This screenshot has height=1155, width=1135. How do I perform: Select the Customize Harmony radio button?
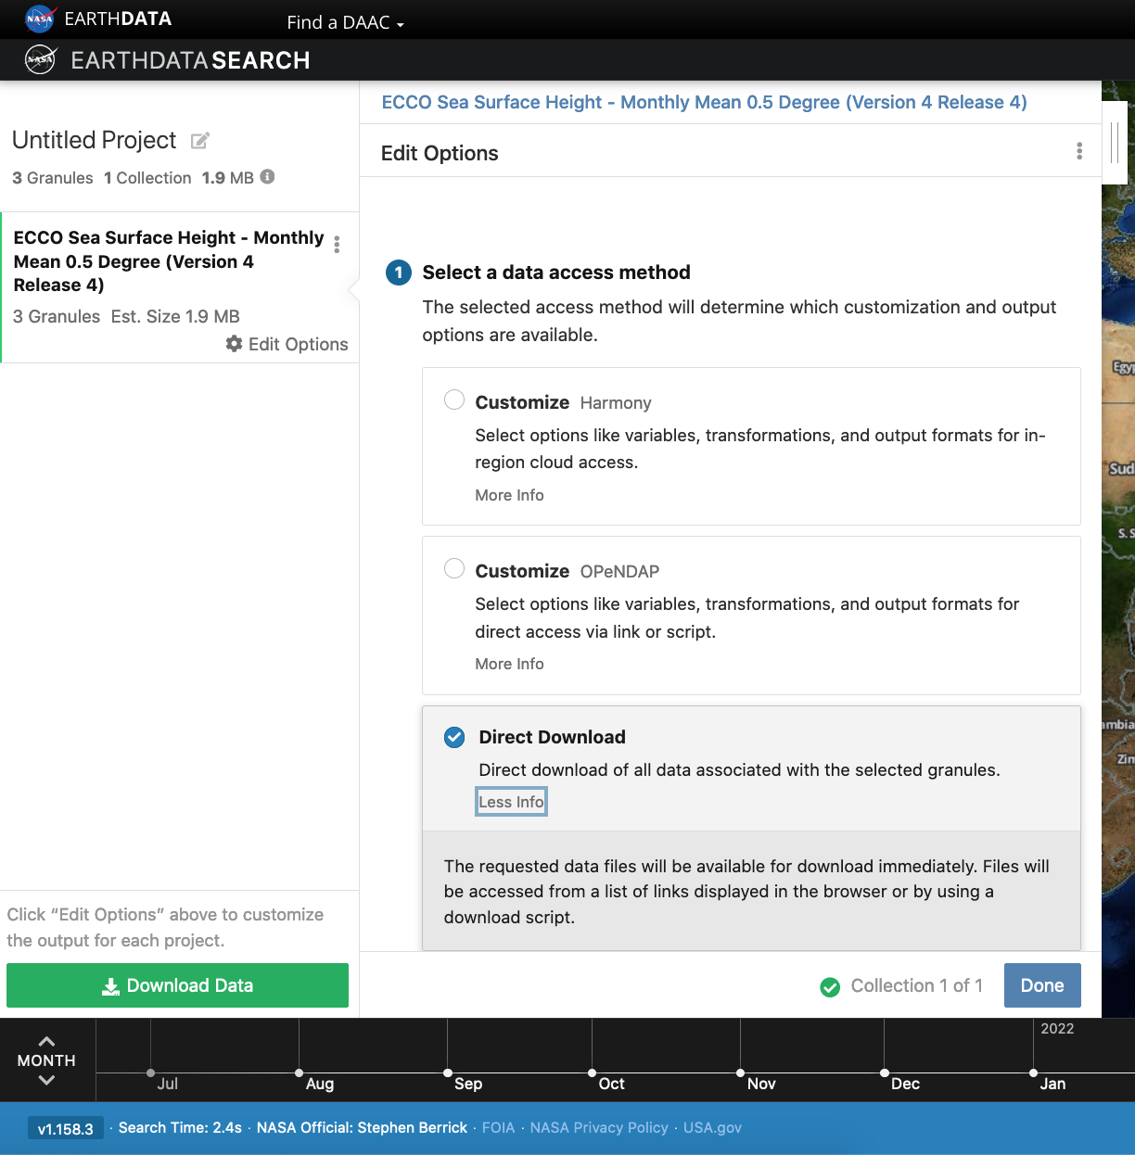[454, 400]
